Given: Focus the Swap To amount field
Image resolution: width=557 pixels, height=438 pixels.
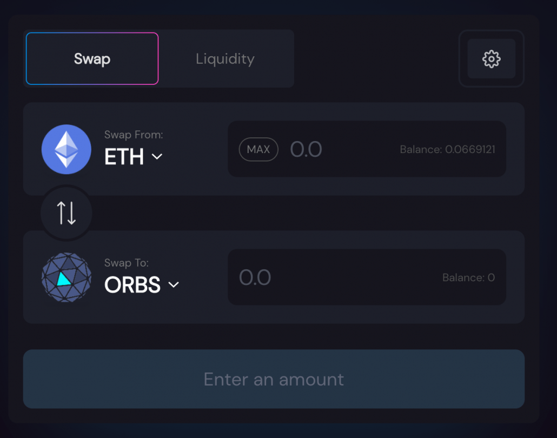Looking at the screenshot, I should tap(367, 277).
